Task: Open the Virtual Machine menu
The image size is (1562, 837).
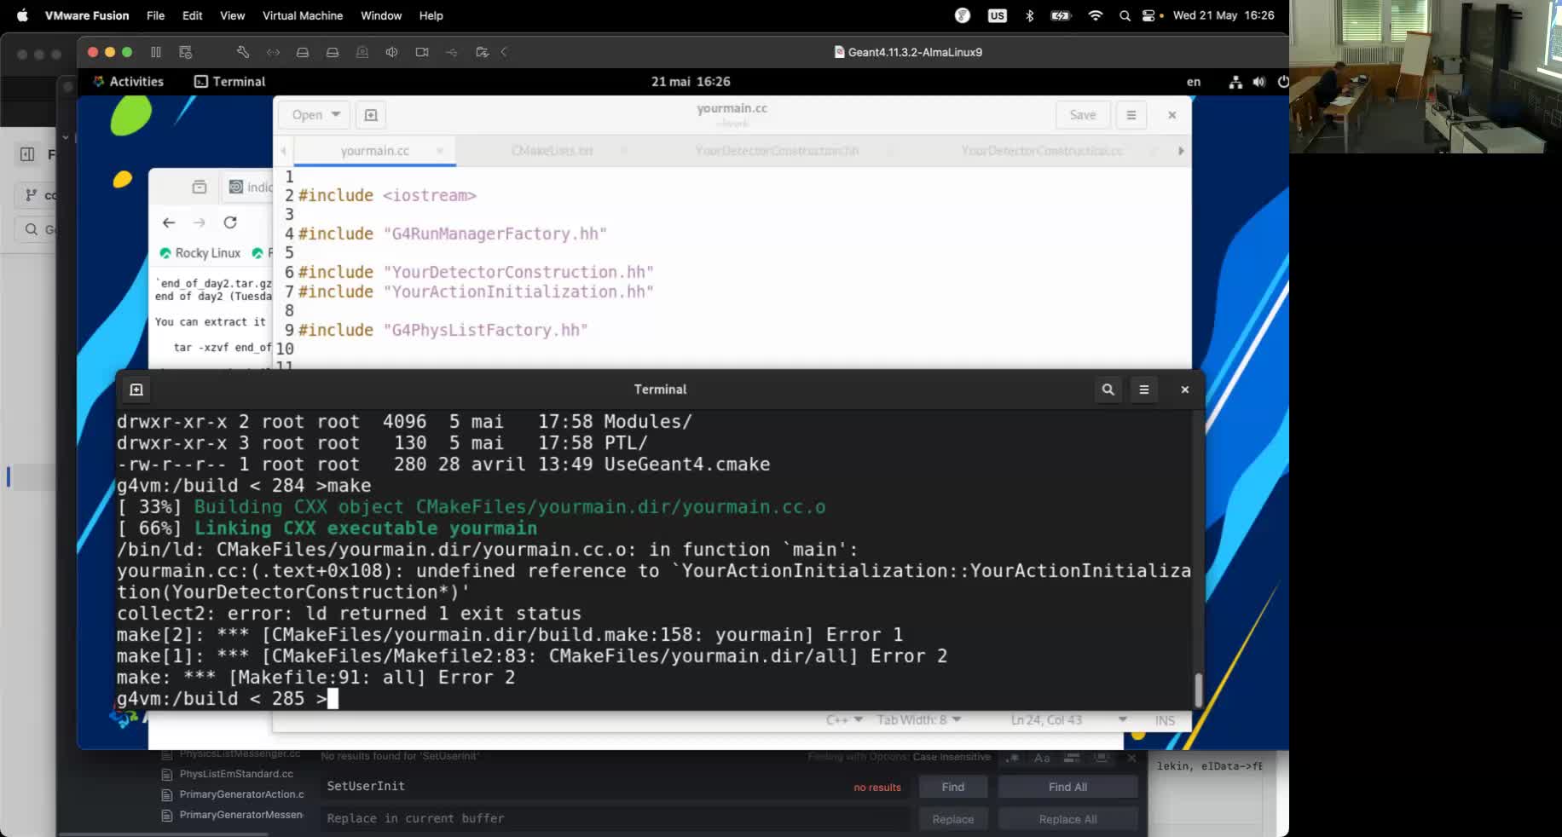Action: point(302,15)
